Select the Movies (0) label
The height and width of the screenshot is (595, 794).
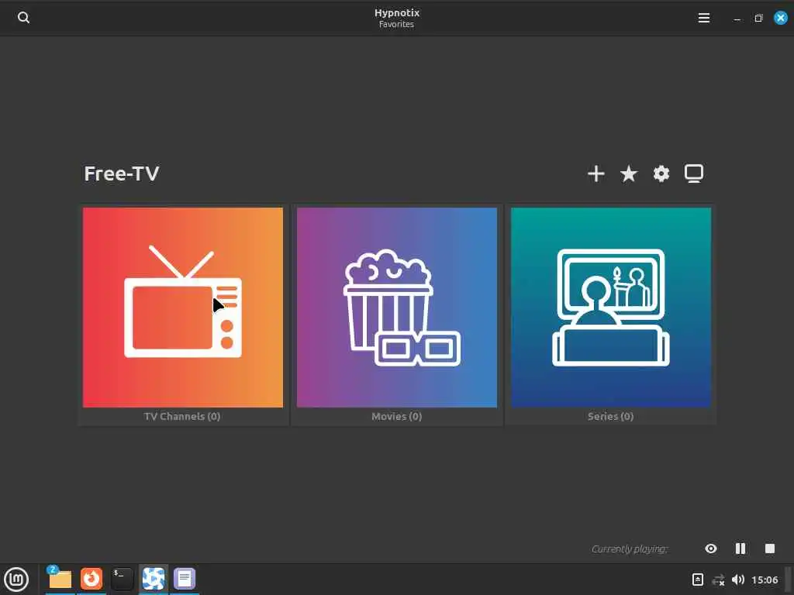(396, 416)
